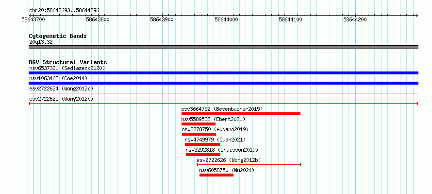The height and width of the screenshot is (194, 432).
Task: Open the nsv4749979 (Quan2021) label
Action: (x=215, y=140)
